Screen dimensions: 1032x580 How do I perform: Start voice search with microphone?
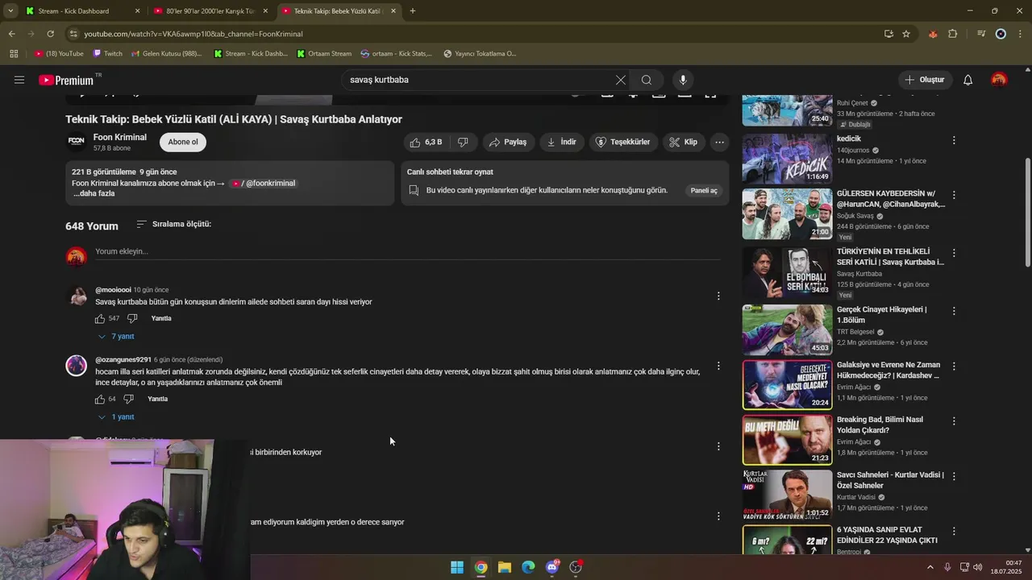tap(683, 80)
